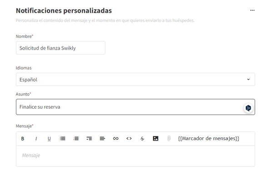Insert a bulleted list
The image size is (275, 172).
pyautogui.click(x=62, y=139)
